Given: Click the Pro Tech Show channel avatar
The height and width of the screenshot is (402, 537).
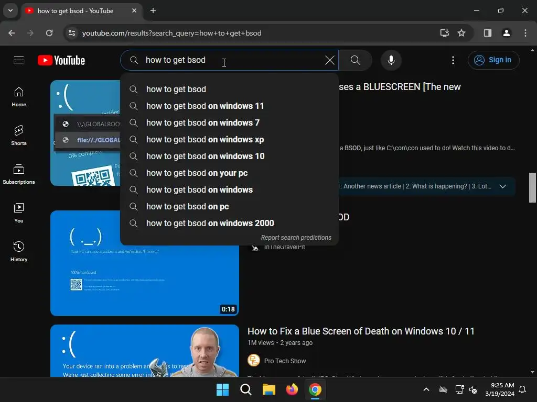Looking at the screenshot, I should pos(254,360).
